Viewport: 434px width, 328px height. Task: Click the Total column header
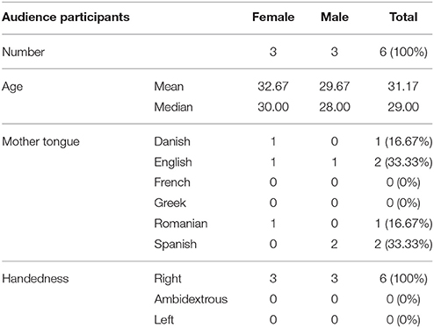[x=403, y=17]
